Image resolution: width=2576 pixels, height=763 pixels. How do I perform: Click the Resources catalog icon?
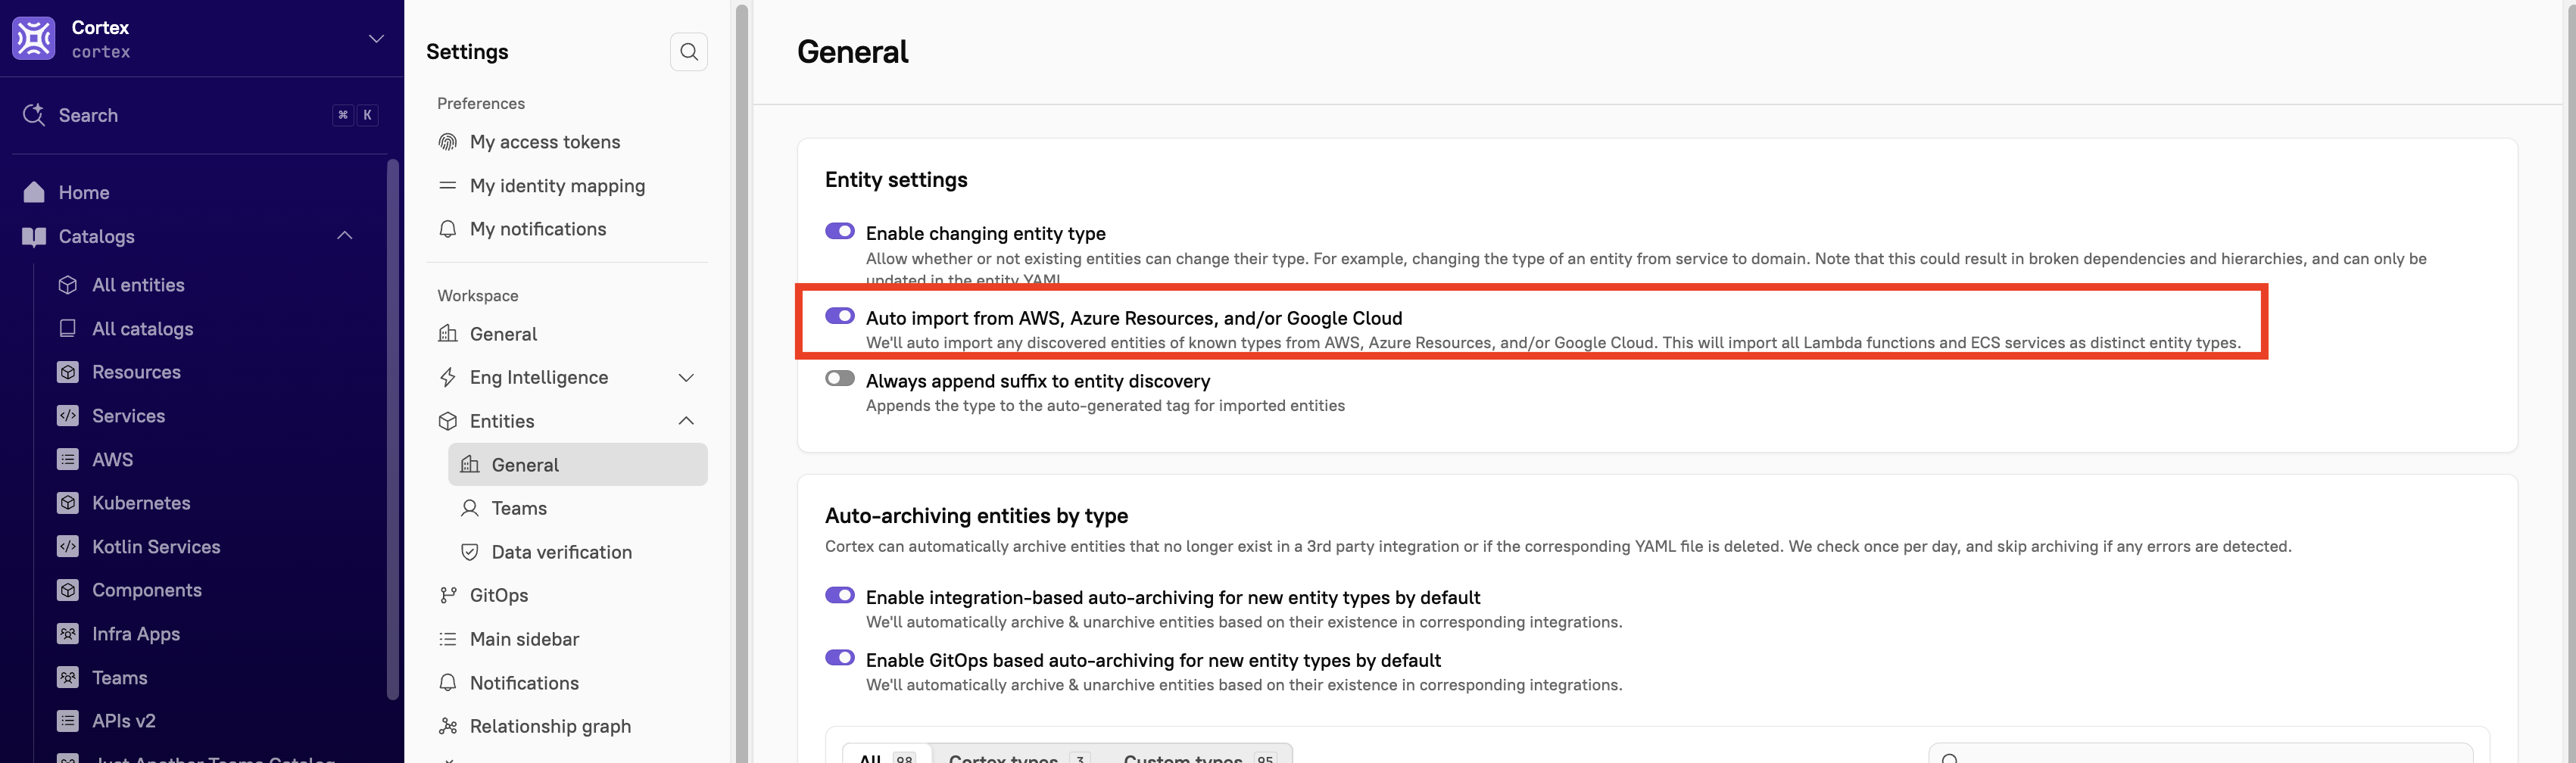[x=68, y=372]
